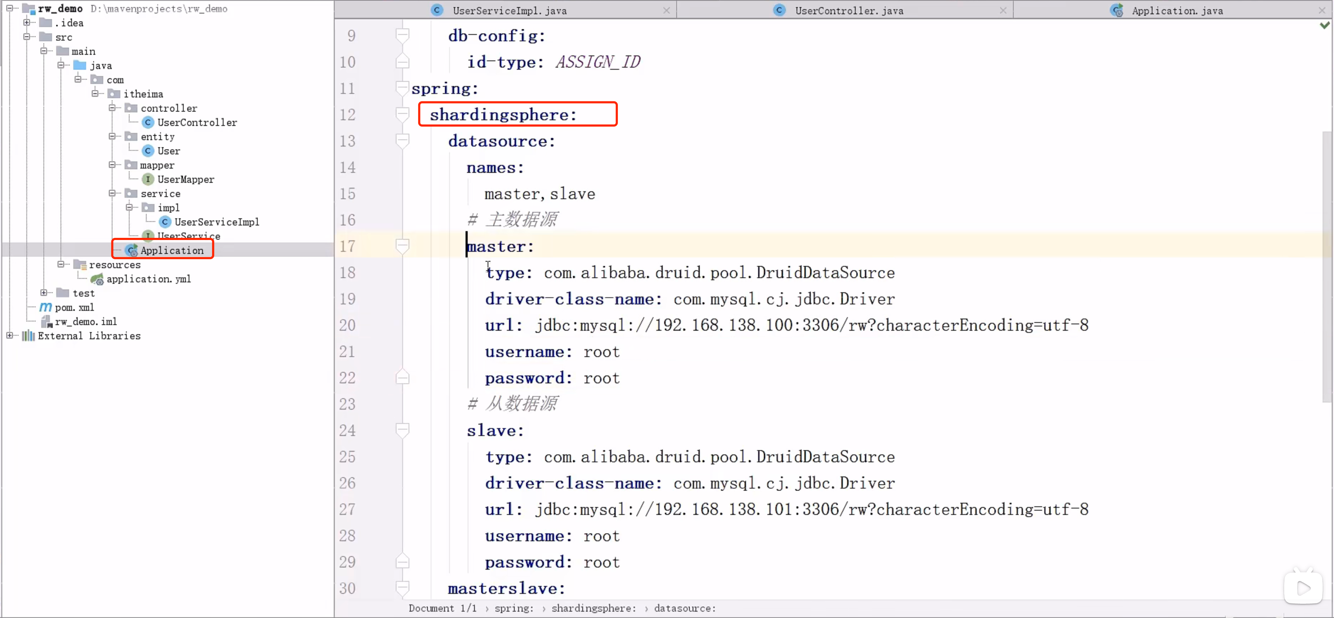Open the rw_demo.iml module file
This screenshot has height=618, width=1334.
[85, 322]
